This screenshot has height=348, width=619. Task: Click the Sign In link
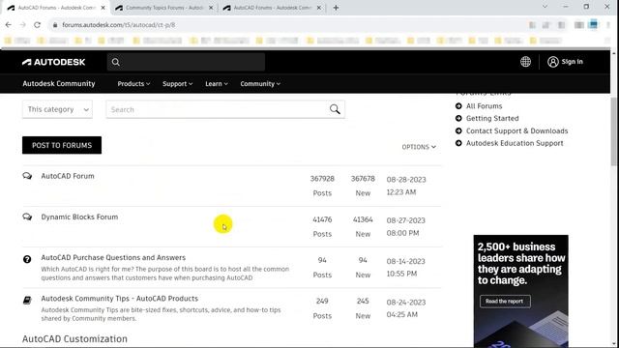pyautogui.click(x=572, y=62)
